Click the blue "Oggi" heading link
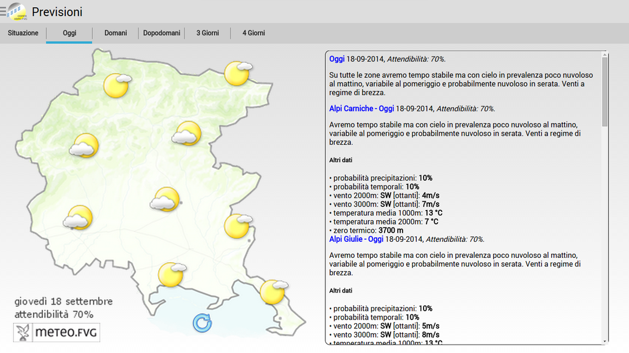This screenshot has height=353, width=629. click(x=337, y=59)
